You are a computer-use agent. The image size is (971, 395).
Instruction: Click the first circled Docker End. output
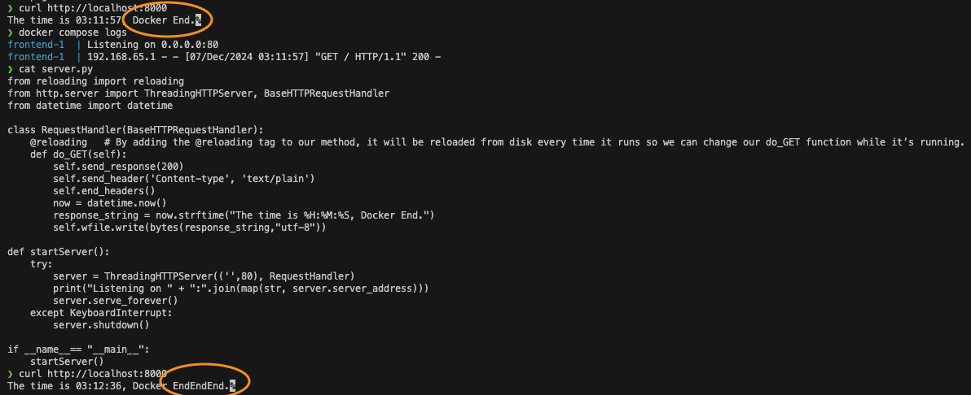coord(164,20)
